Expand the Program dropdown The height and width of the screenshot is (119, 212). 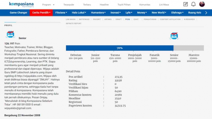(48, 5)
